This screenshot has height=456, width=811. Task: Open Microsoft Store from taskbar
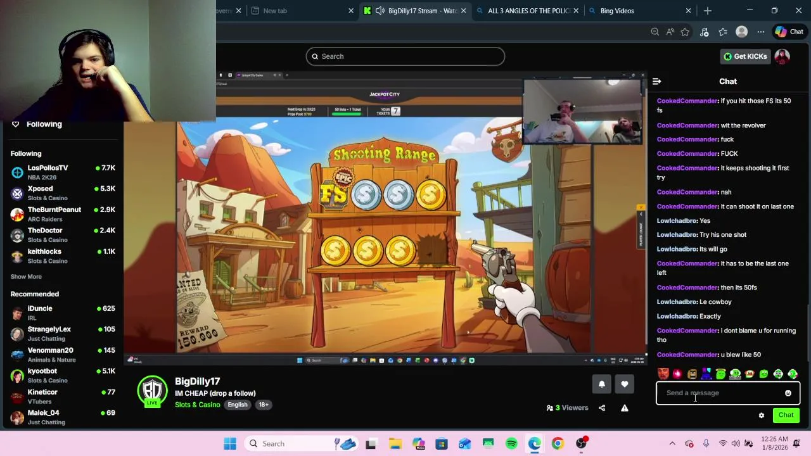(x=441, y=444)
